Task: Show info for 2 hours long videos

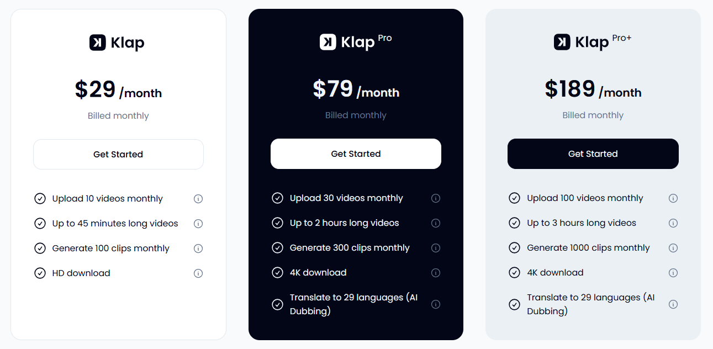Action: (x=436, y=223)
